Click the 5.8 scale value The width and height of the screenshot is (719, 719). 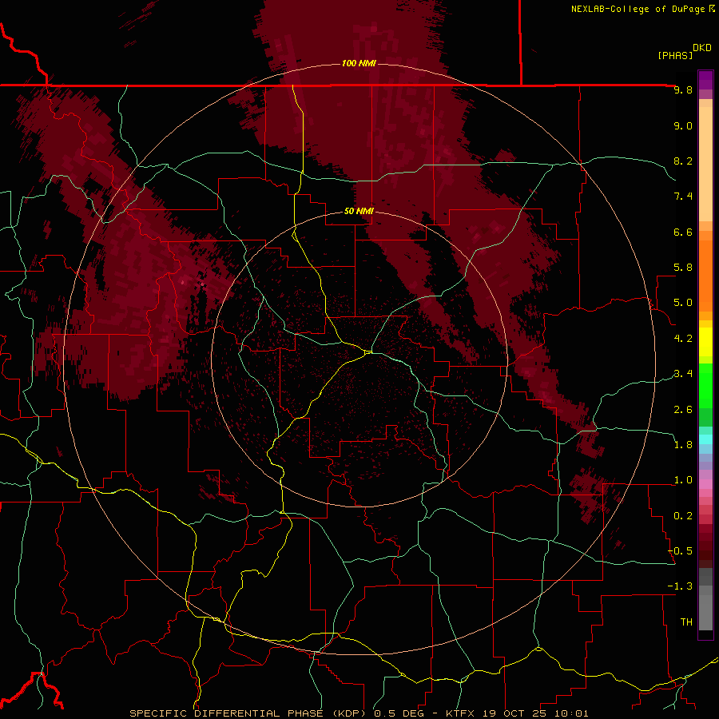click(683, 268)
